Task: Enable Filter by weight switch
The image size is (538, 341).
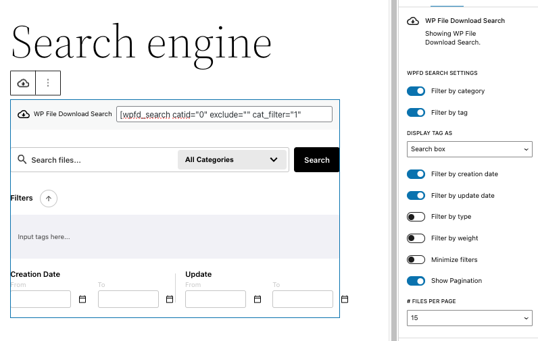Action: (x=416, y=238)
